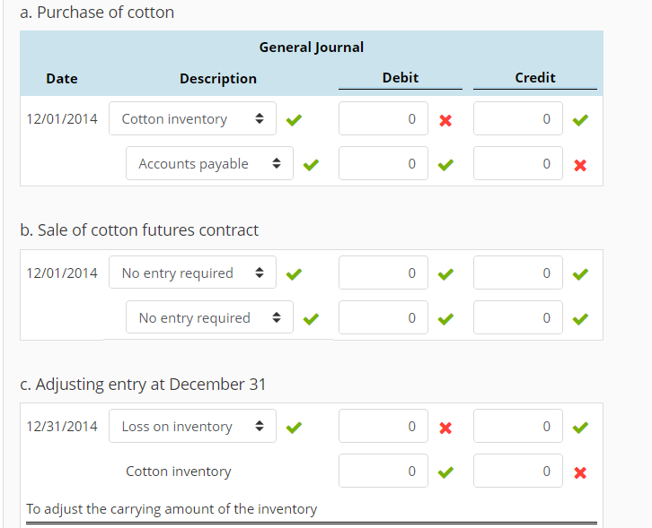Open the Accounts payable account dropdown
This screenshot has height=528, width=652.
point(209,164)
